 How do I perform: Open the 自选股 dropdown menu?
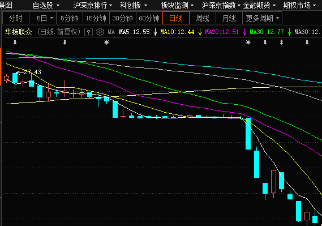click(x=46, y=5)
